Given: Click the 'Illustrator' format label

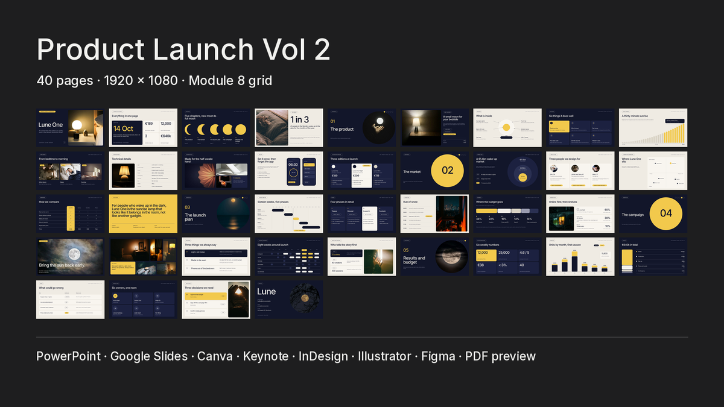Looking at the screenshot, I should tap(384, 356).
